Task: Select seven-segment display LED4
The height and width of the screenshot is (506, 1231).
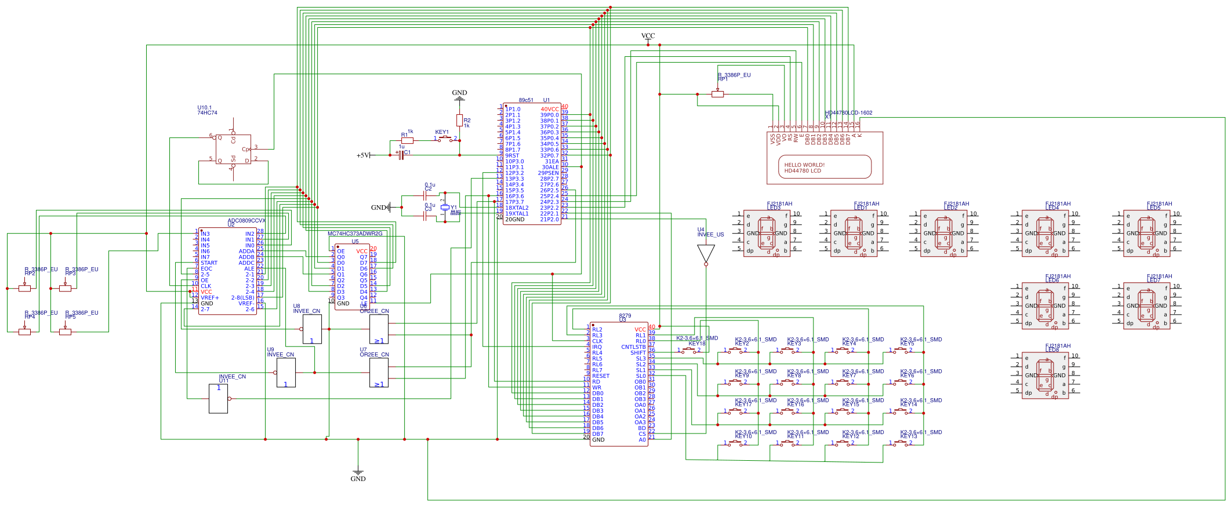Action: [1045, 233]
